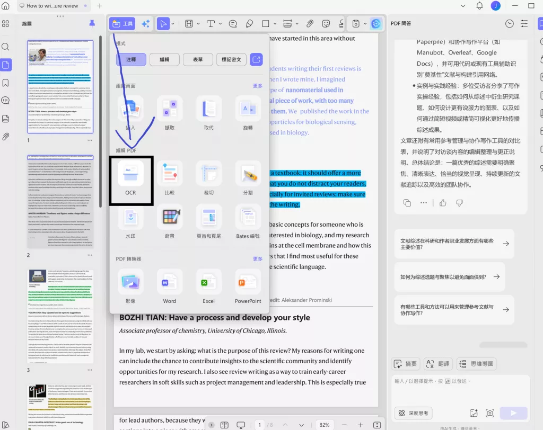Image resolution: width=543 pixels, height=430 pixels.
Task: Click 更多 beside PDF 轉換器
Action: point(258,259)
